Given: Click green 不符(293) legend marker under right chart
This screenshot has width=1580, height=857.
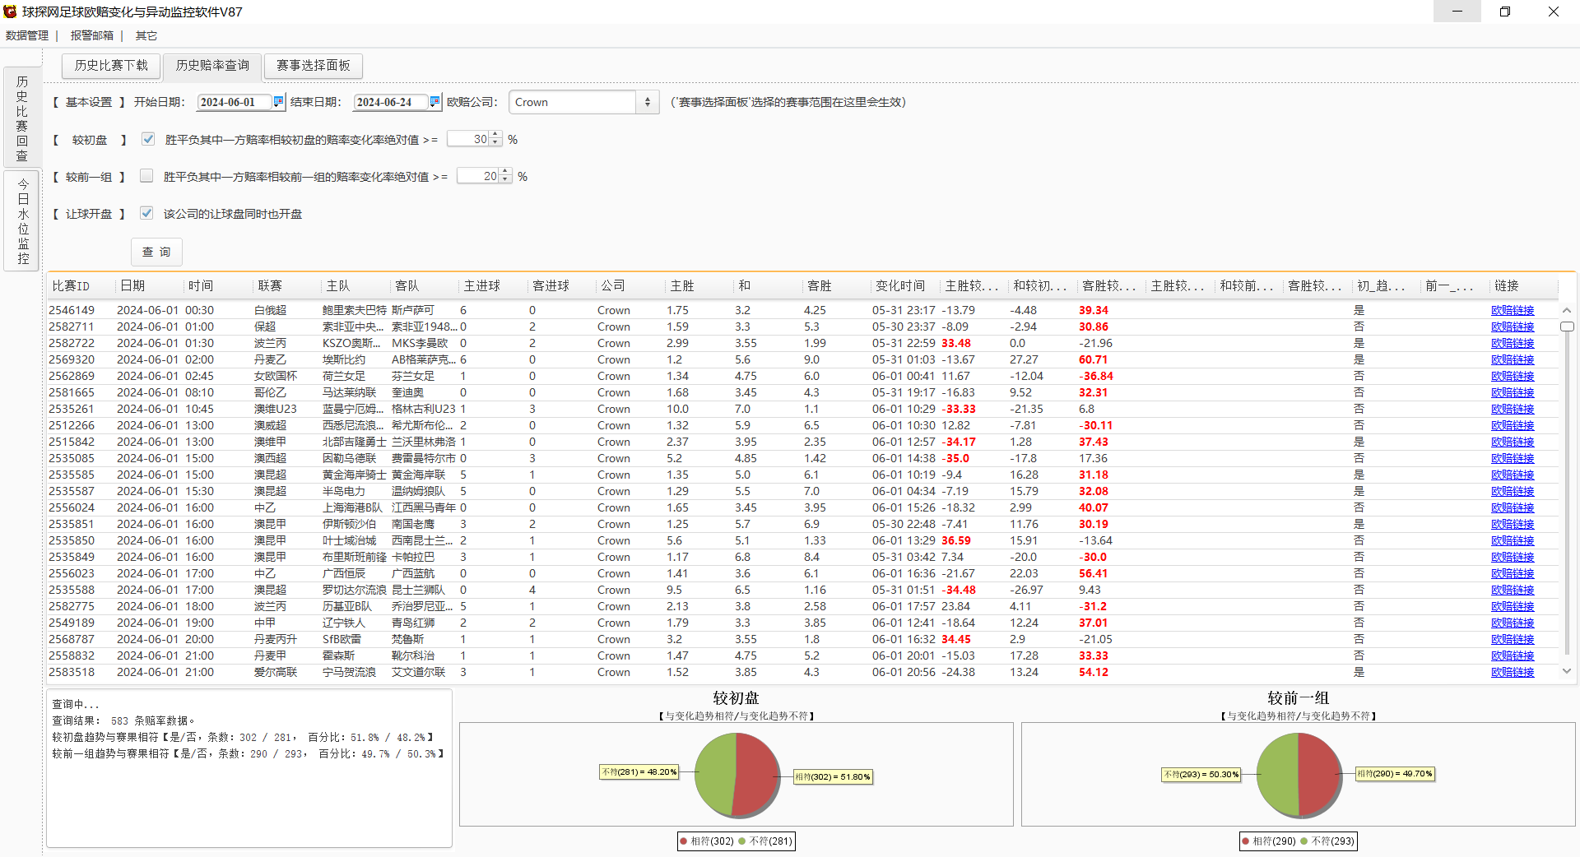Looking at the screenshot, I should 1304,841.
